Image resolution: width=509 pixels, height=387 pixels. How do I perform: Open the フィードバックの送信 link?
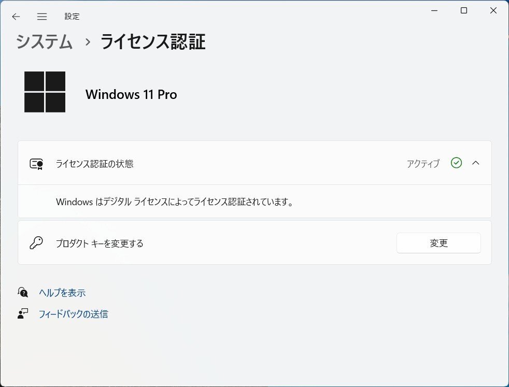click(74, 314)
